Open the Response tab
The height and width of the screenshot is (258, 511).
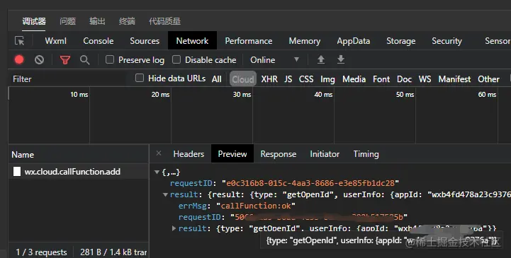(x=279, y=154)
